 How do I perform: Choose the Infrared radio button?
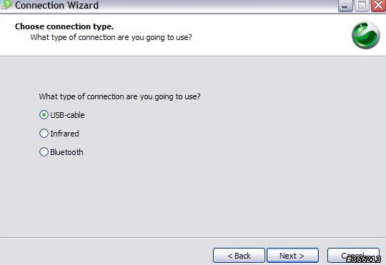pos(44,134)
